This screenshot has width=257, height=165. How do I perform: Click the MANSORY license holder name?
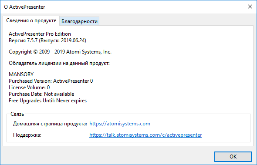(x=21, y=74)
